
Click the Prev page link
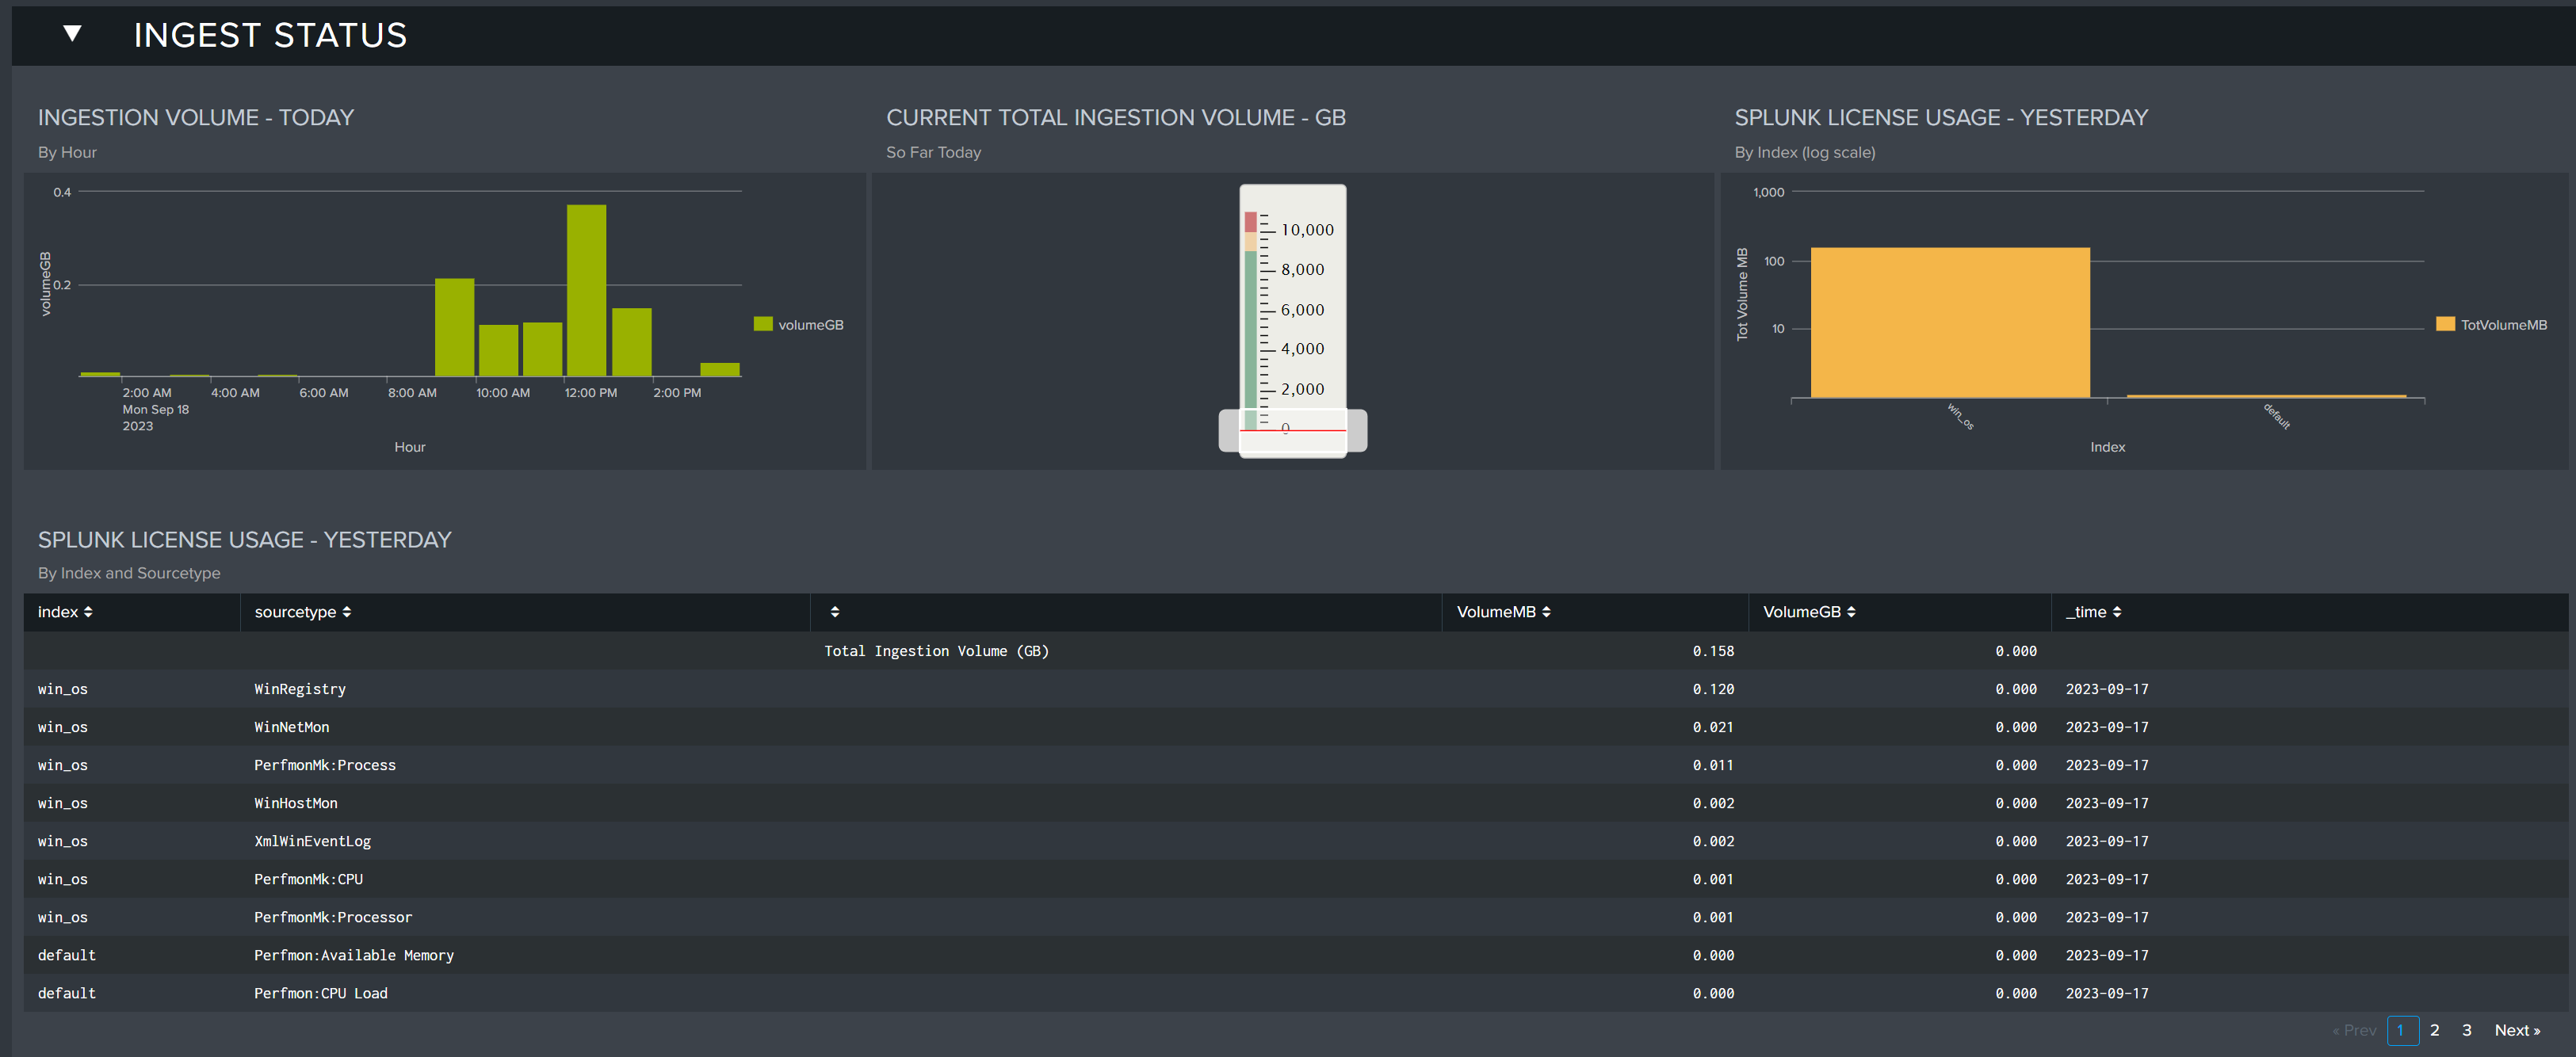pyautogui.click(x=2354, y=1030)
